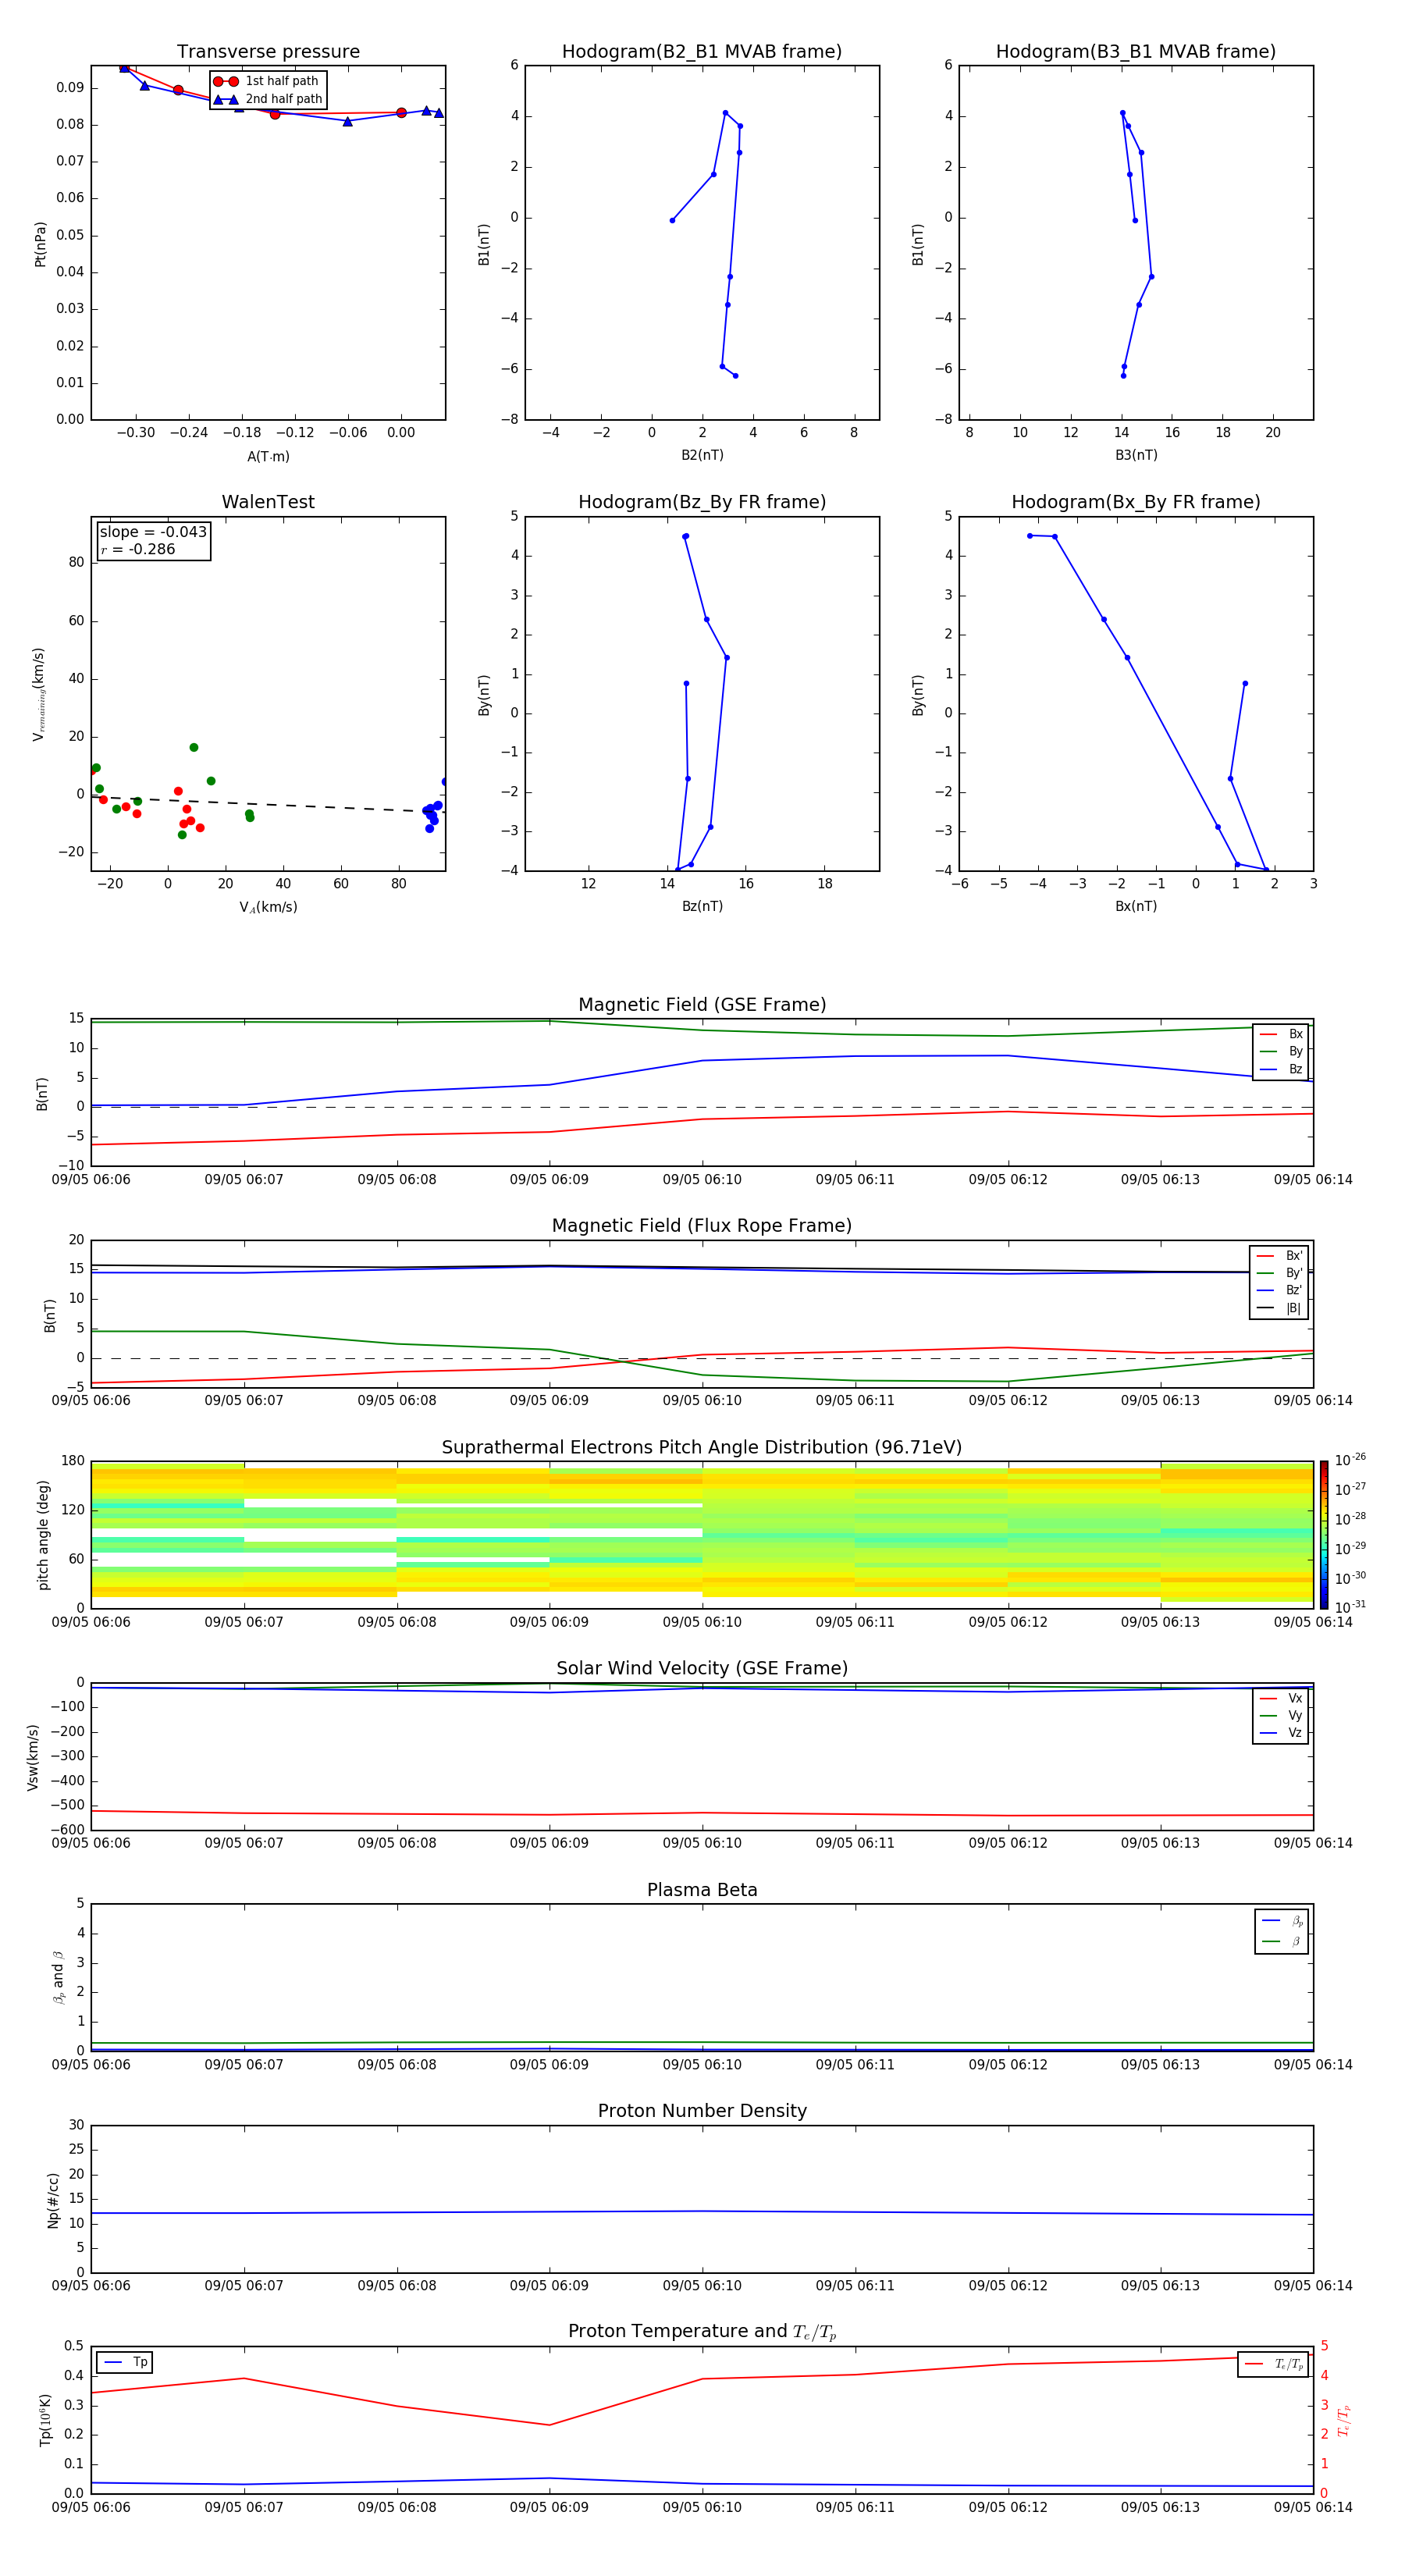Click the Tp legend in proton temperature panel
The height and width of the screenshot is (2576, 1405).
(x=124, y=2362)
